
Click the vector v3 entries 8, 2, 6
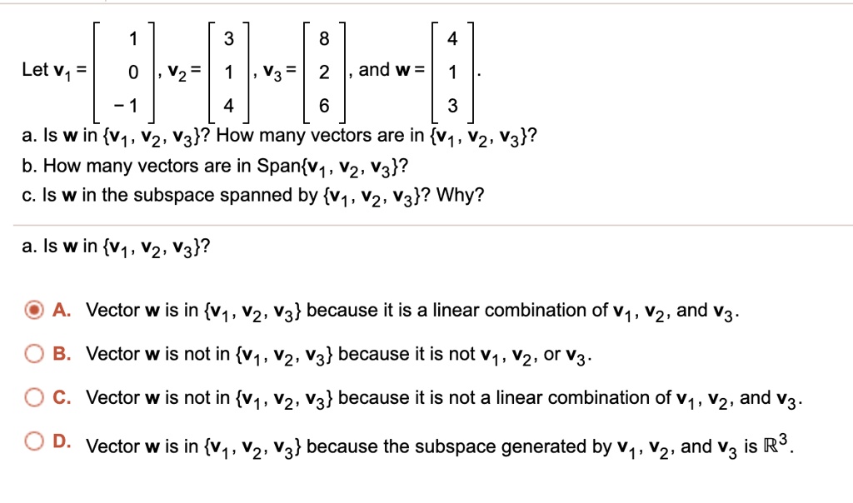point(324,69)
